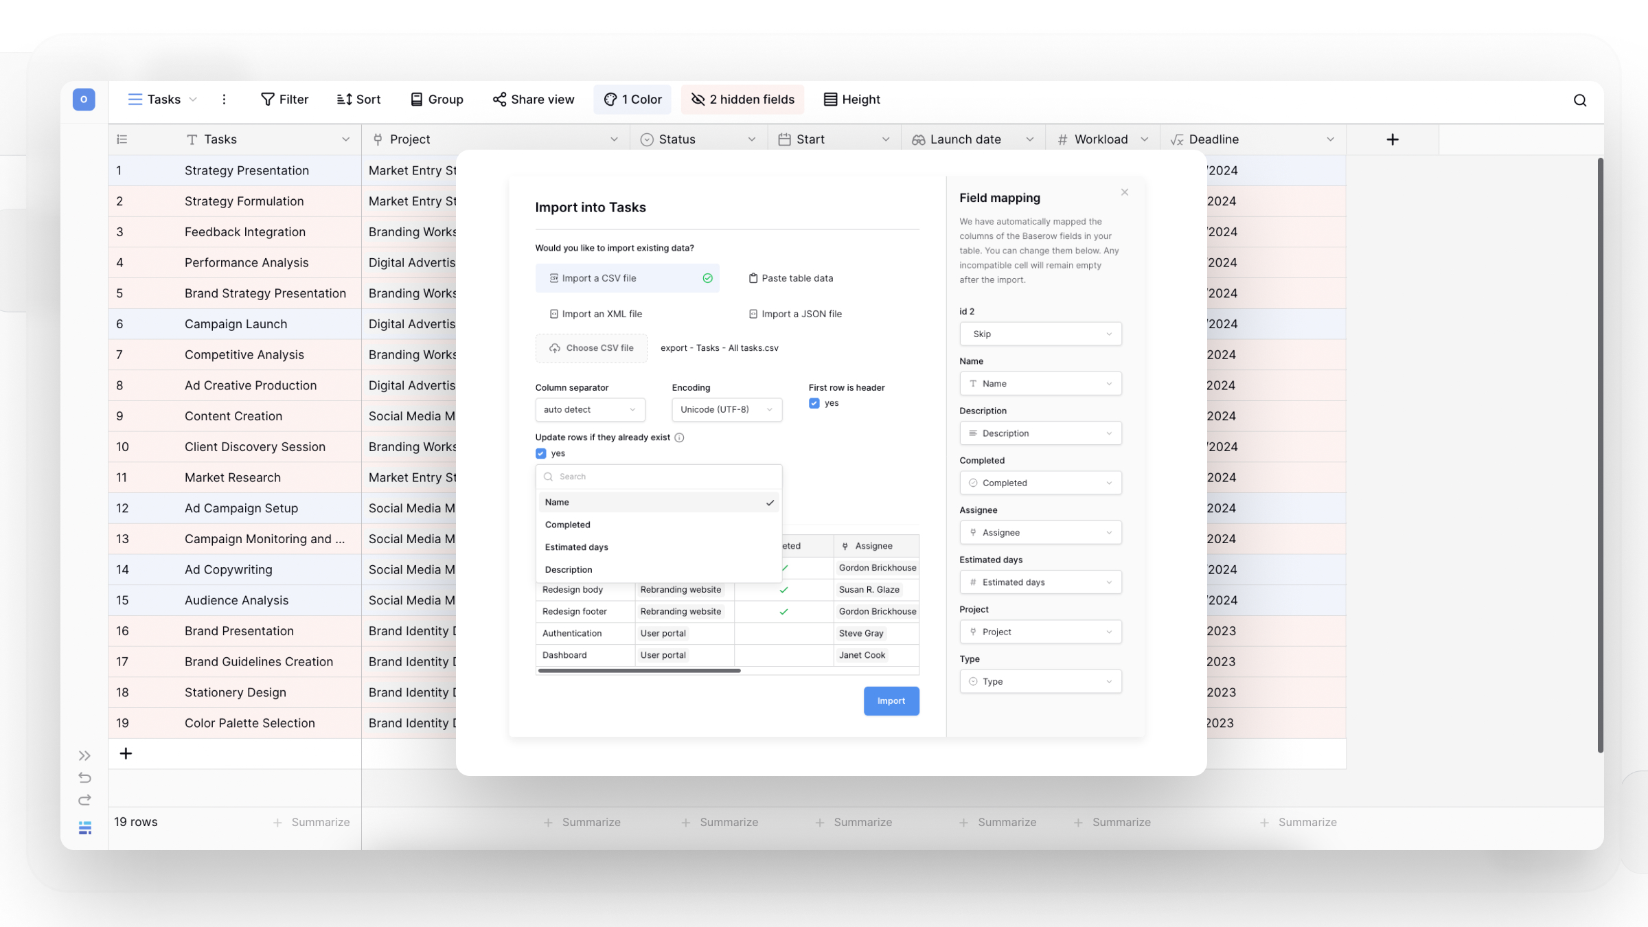Add a new field with the plus icon

click(x=1392, y=139)
